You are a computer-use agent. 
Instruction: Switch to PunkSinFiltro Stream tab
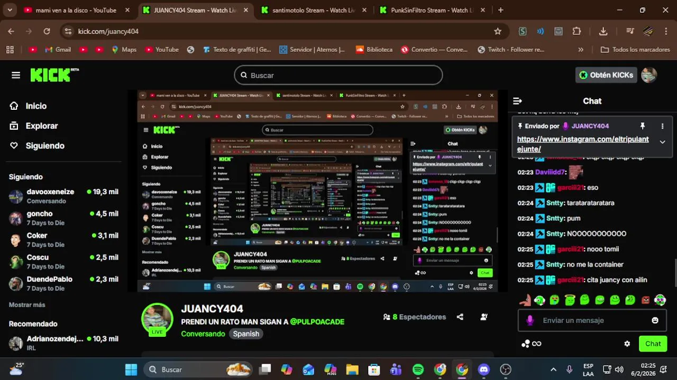[x=432, y=10]
